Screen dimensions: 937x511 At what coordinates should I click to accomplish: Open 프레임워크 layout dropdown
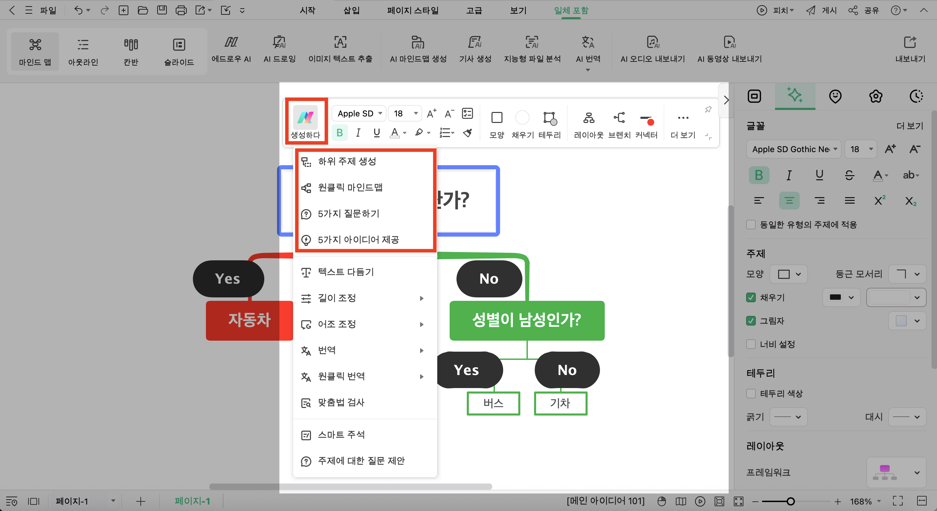(x=896, y=473)
